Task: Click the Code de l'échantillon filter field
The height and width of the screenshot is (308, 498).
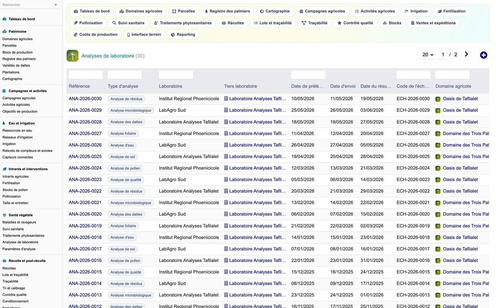Action: (x=413, y=75)
